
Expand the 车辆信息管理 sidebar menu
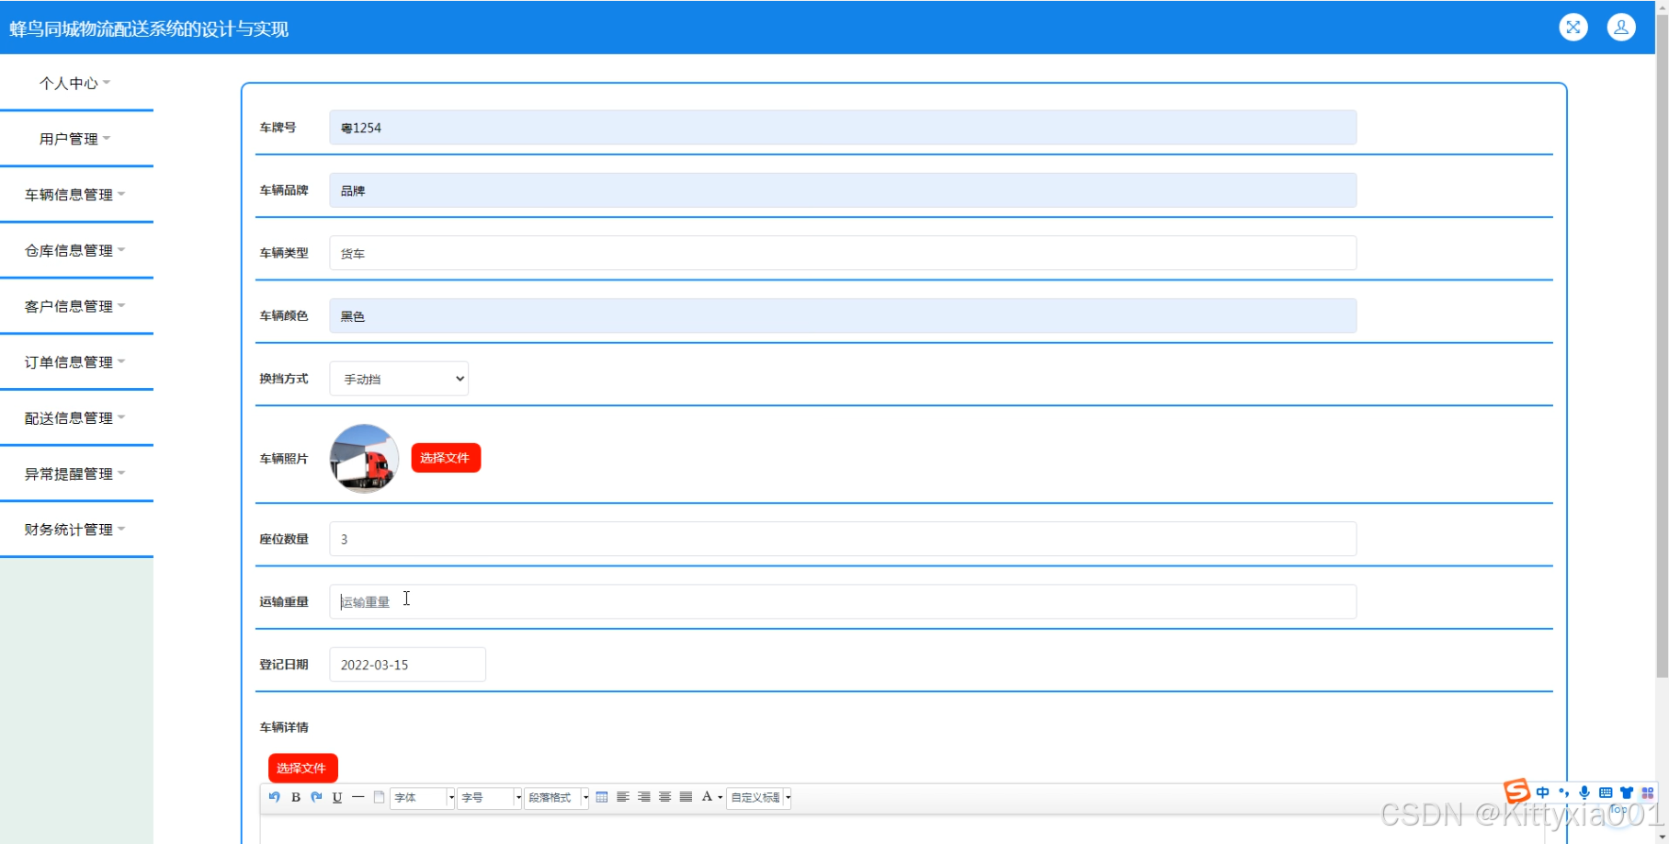pyautogui.click(x=75, y=195)
